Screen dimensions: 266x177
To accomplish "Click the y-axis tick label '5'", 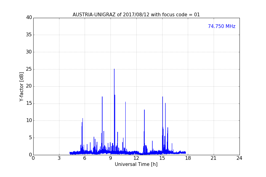I will coord(30,138).
